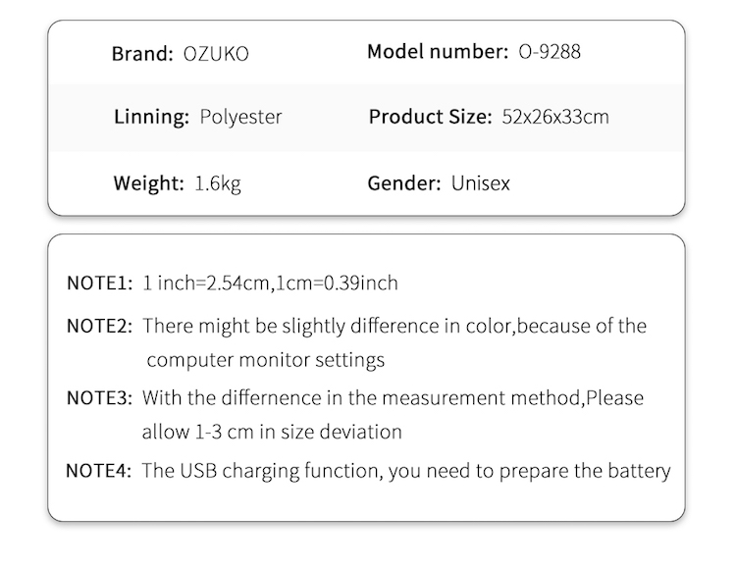
Task: Click the Model number label
Action: pos(438,51)
